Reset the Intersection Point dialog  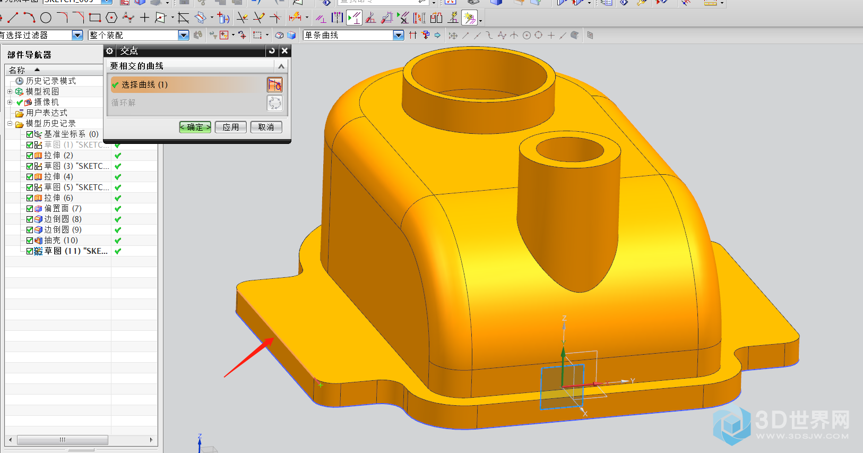pos(272,51)
